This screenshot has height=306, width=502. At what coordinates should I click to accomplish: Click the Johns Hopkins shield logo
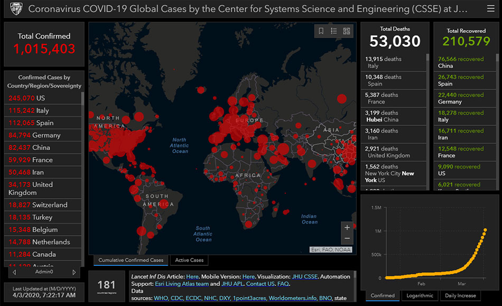(16, 8)
